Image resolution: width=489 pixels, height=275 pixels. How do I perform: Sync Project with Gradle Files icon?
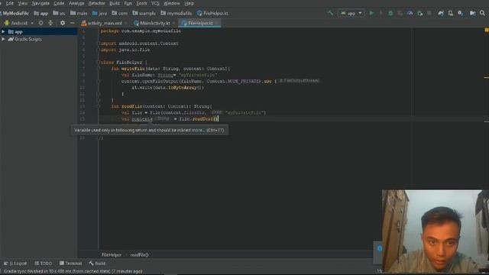tap(441, 13)
